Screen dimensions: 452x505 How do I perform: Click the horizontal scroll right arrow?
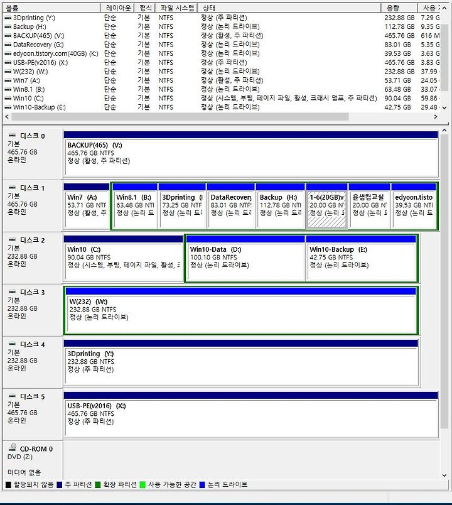tap(436, 117)
